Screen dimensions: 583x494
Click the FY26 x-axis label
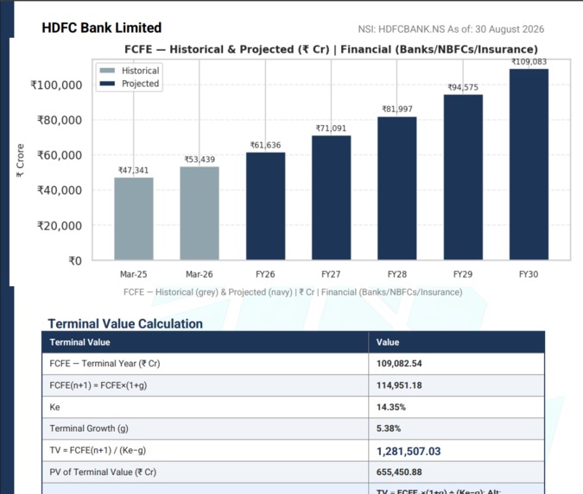pos(265,274)
